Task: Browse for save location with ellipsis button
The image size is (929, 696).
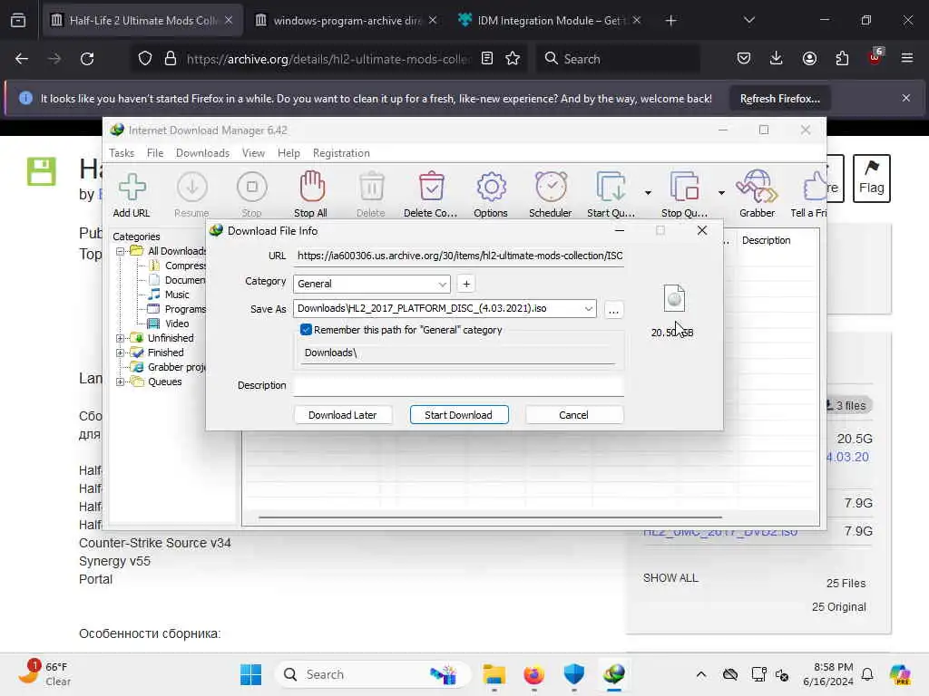Action: tap(613, 310)
